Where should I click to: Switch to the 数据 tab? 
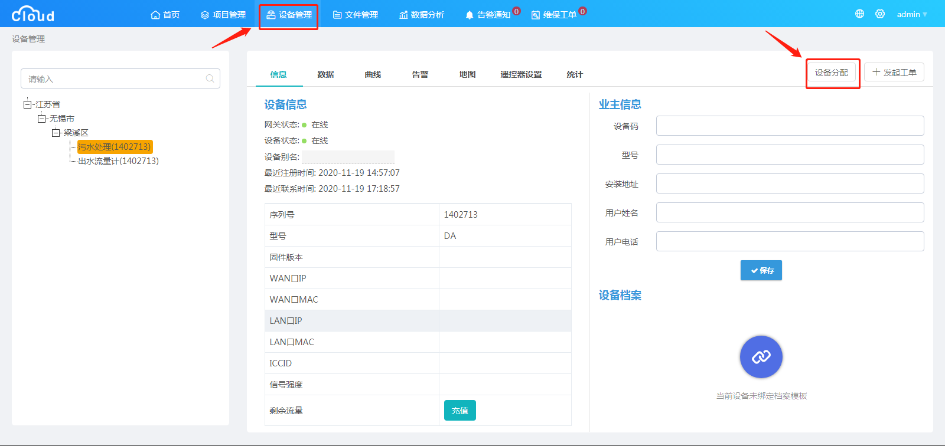[x=326, y=74]
